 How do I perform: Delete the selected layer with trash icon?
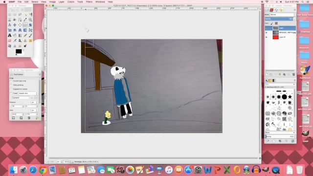(293, 74)
